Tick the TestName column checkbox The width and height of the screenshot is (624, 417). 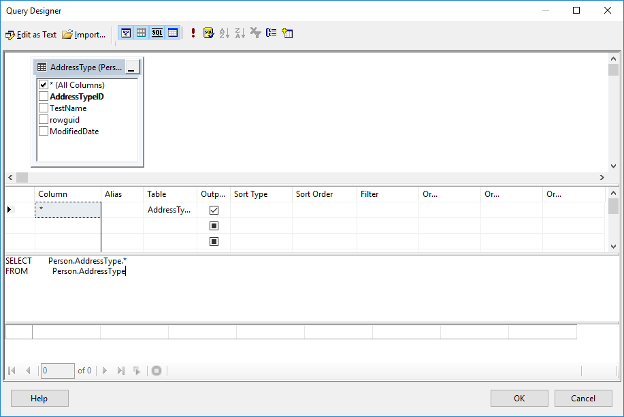(x=44, y=108)
